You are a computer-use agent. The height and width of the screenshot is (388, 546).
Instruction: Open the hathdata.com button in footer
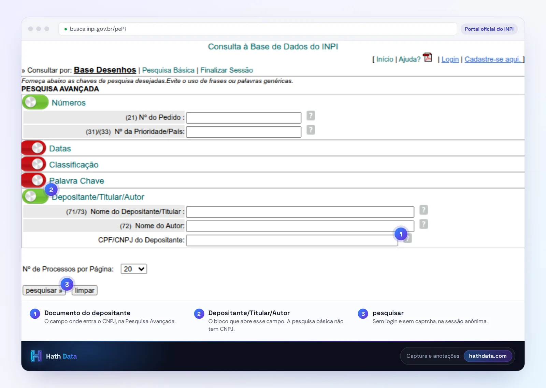coord(488,356)
